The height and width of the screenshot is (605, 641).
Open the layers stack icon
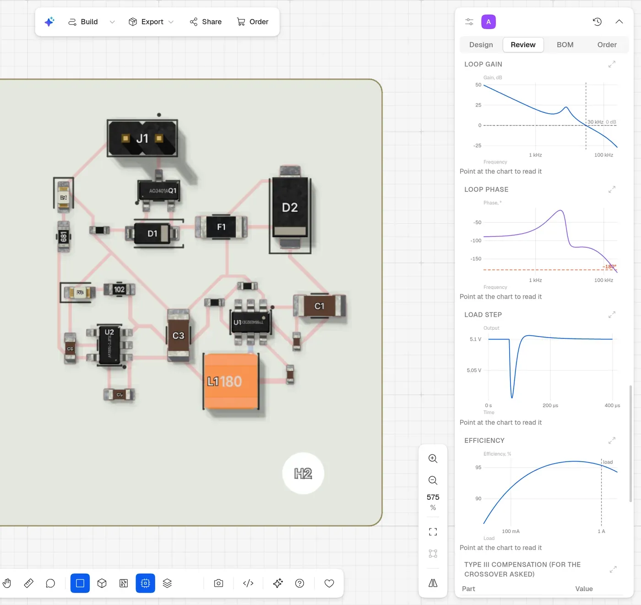167,583
